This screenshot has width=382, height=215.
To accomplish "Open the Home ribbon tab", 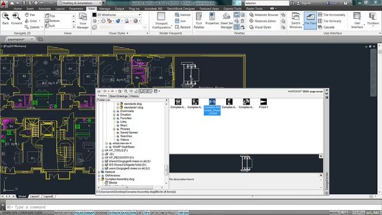I will [x=17, y=8].
